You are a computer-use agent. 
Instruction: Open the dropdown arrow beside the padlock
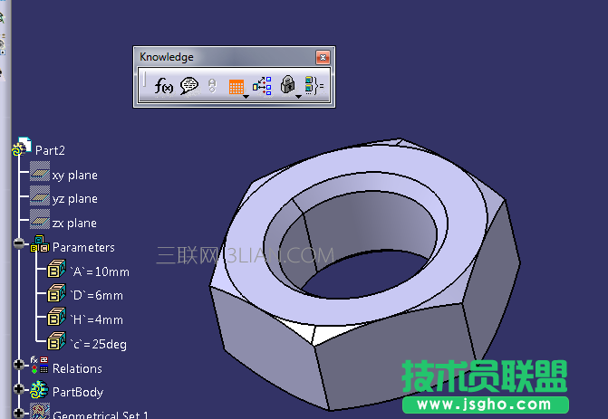point(298,95)
